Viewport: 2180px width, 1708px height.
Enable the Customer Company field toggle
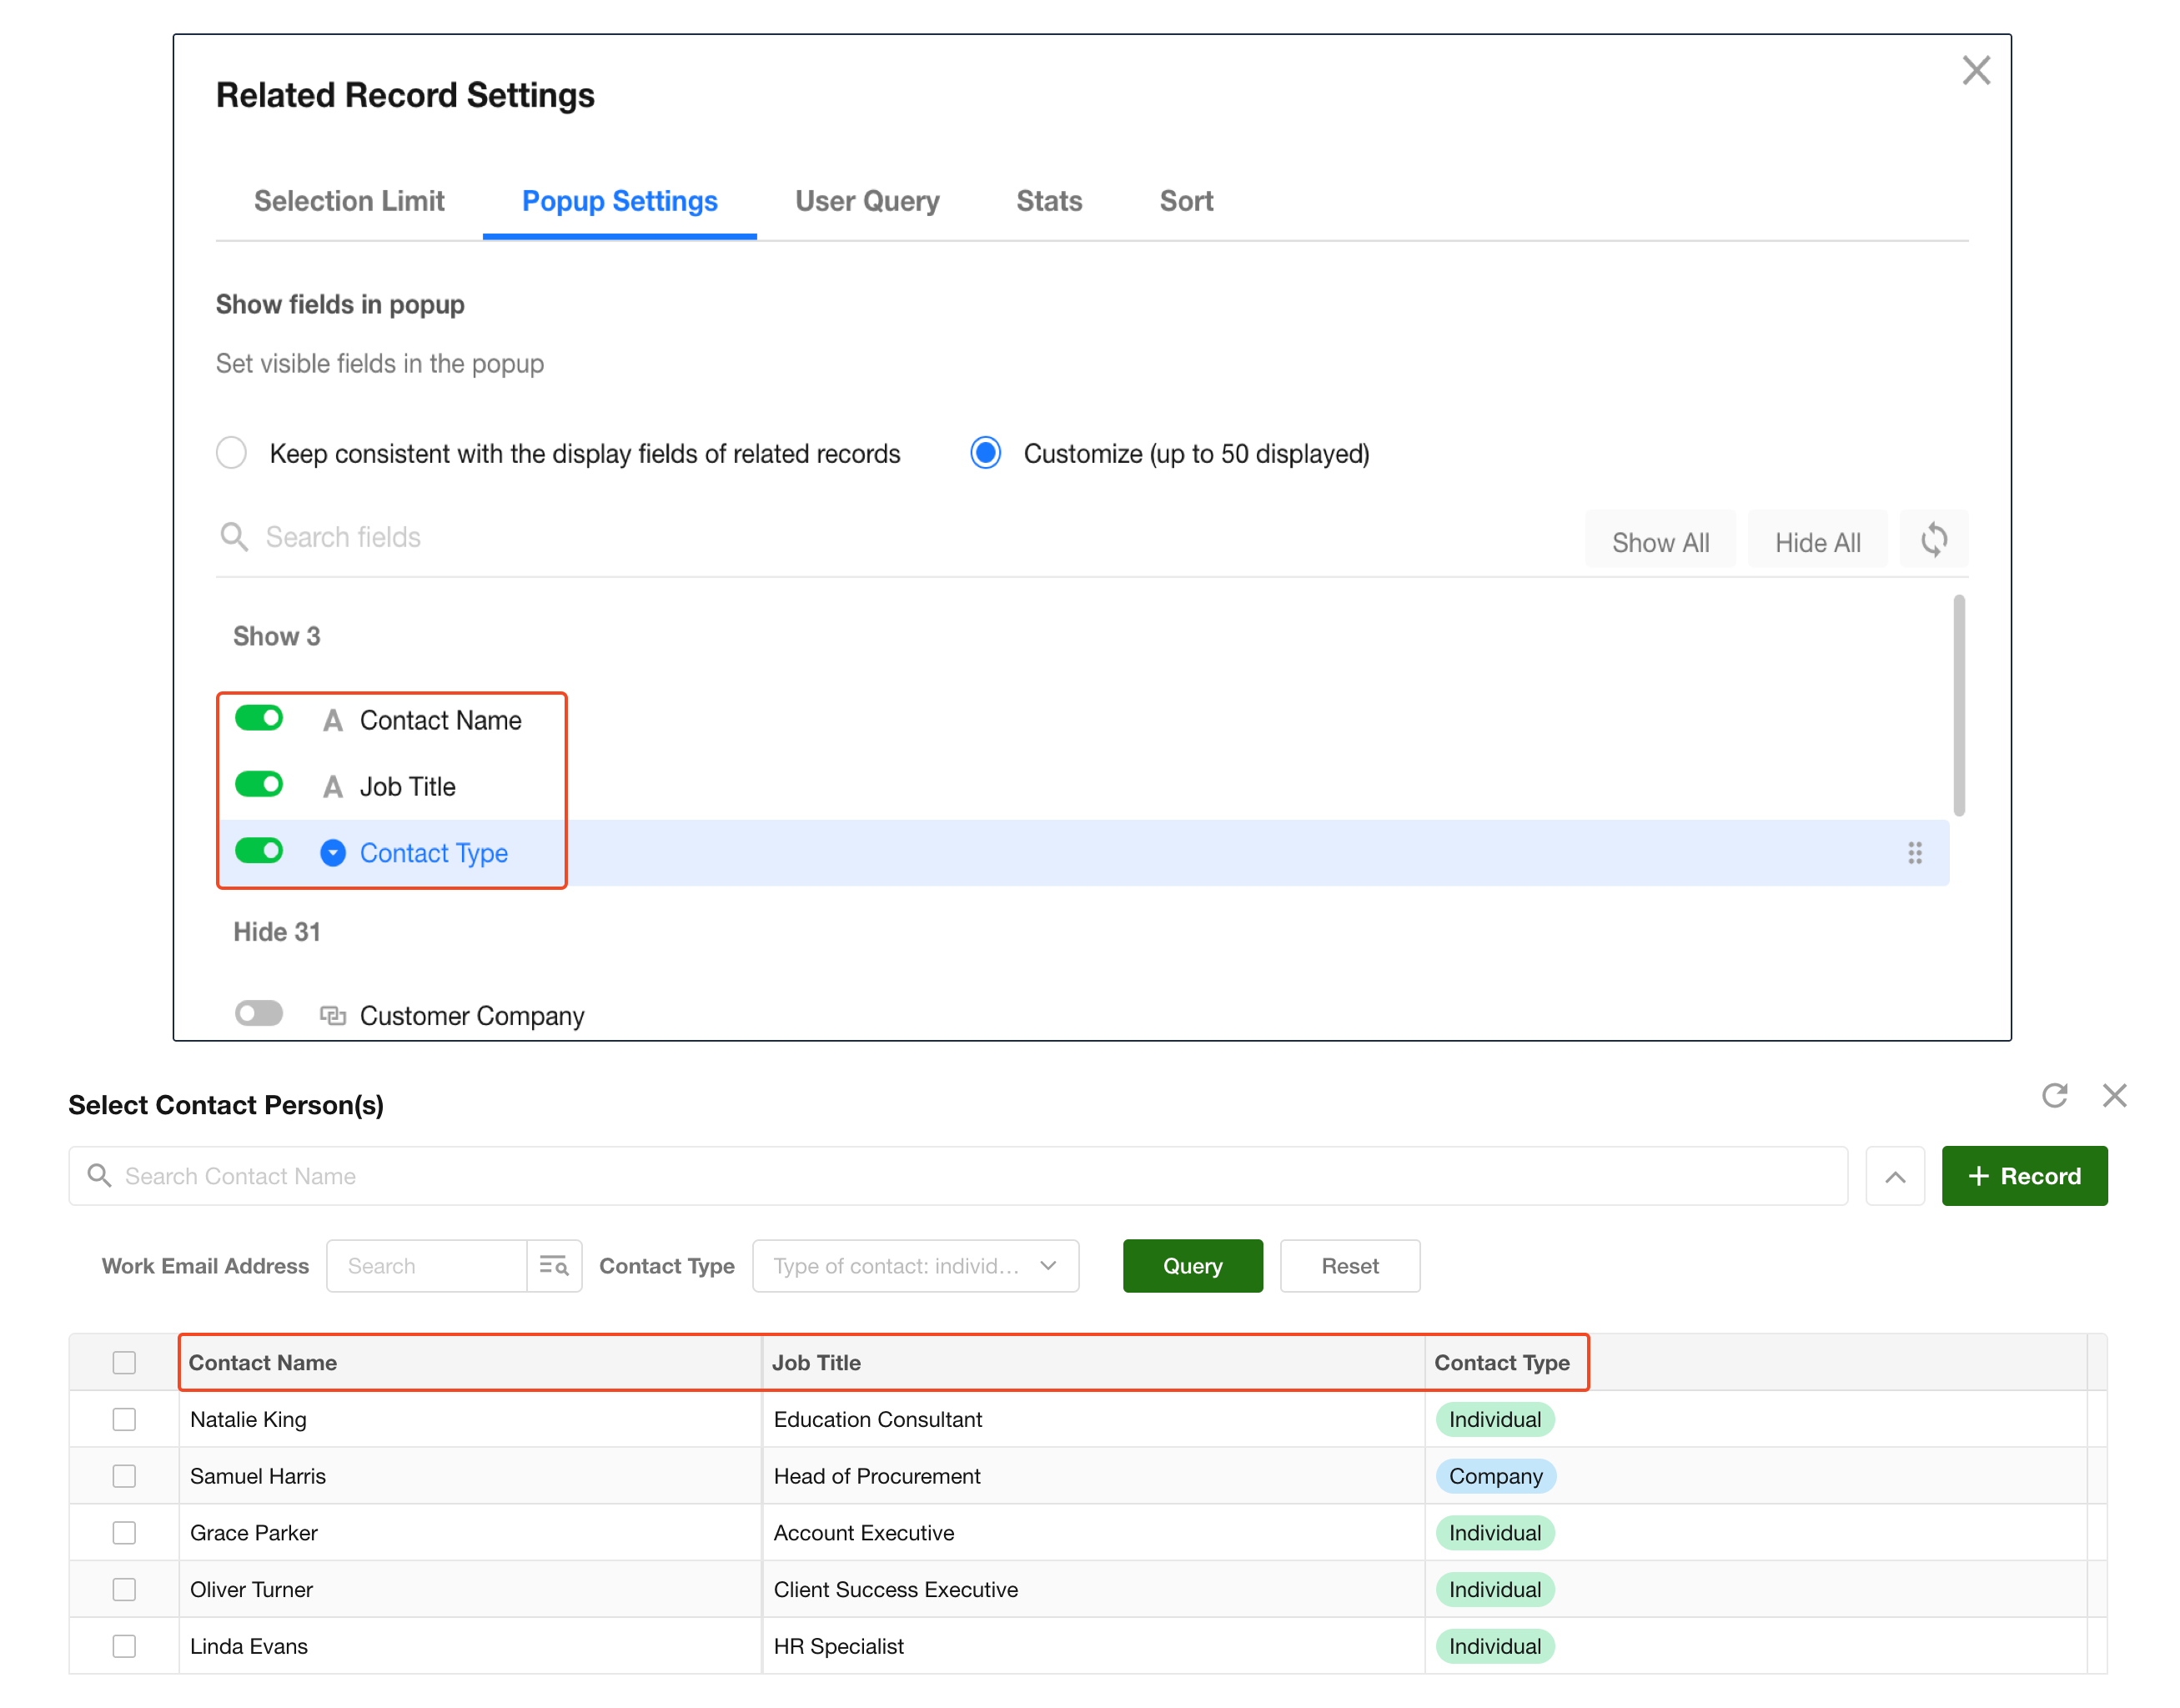coord(259,1014)
